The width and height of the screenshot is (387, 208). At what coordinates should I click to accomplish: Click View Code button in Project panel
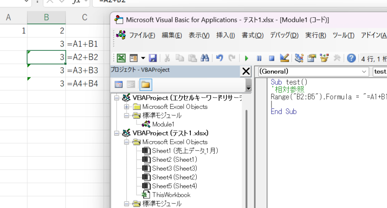point(119,84)
